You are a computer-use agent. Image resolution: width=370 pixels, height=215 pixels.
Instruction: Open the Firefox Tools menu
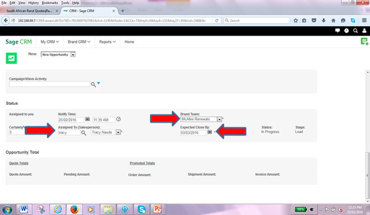coord(65,3)
